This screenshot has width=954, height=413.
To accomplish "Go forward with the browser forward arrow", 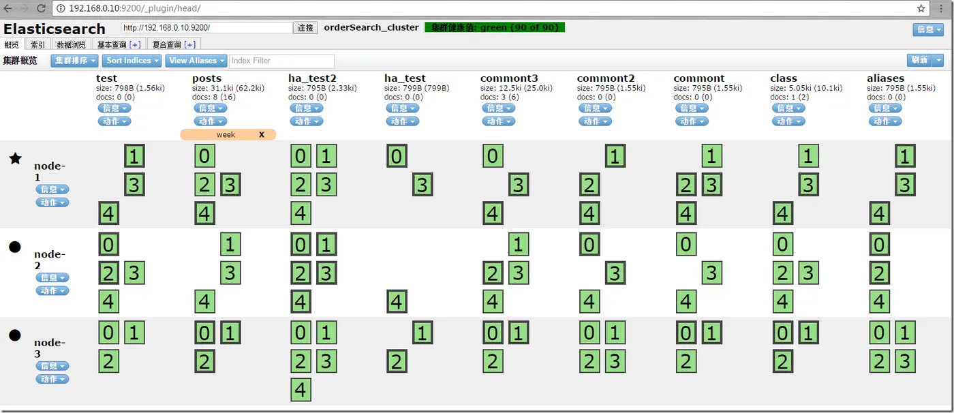I will pos(24,8).
